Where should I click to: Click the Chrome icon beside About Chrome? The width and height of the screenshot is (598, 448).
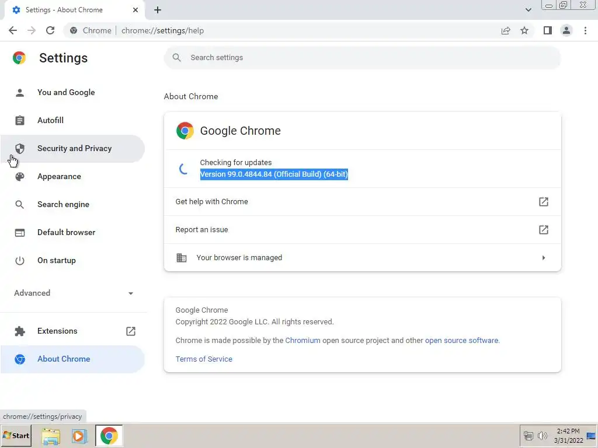(x=20, y=359)
